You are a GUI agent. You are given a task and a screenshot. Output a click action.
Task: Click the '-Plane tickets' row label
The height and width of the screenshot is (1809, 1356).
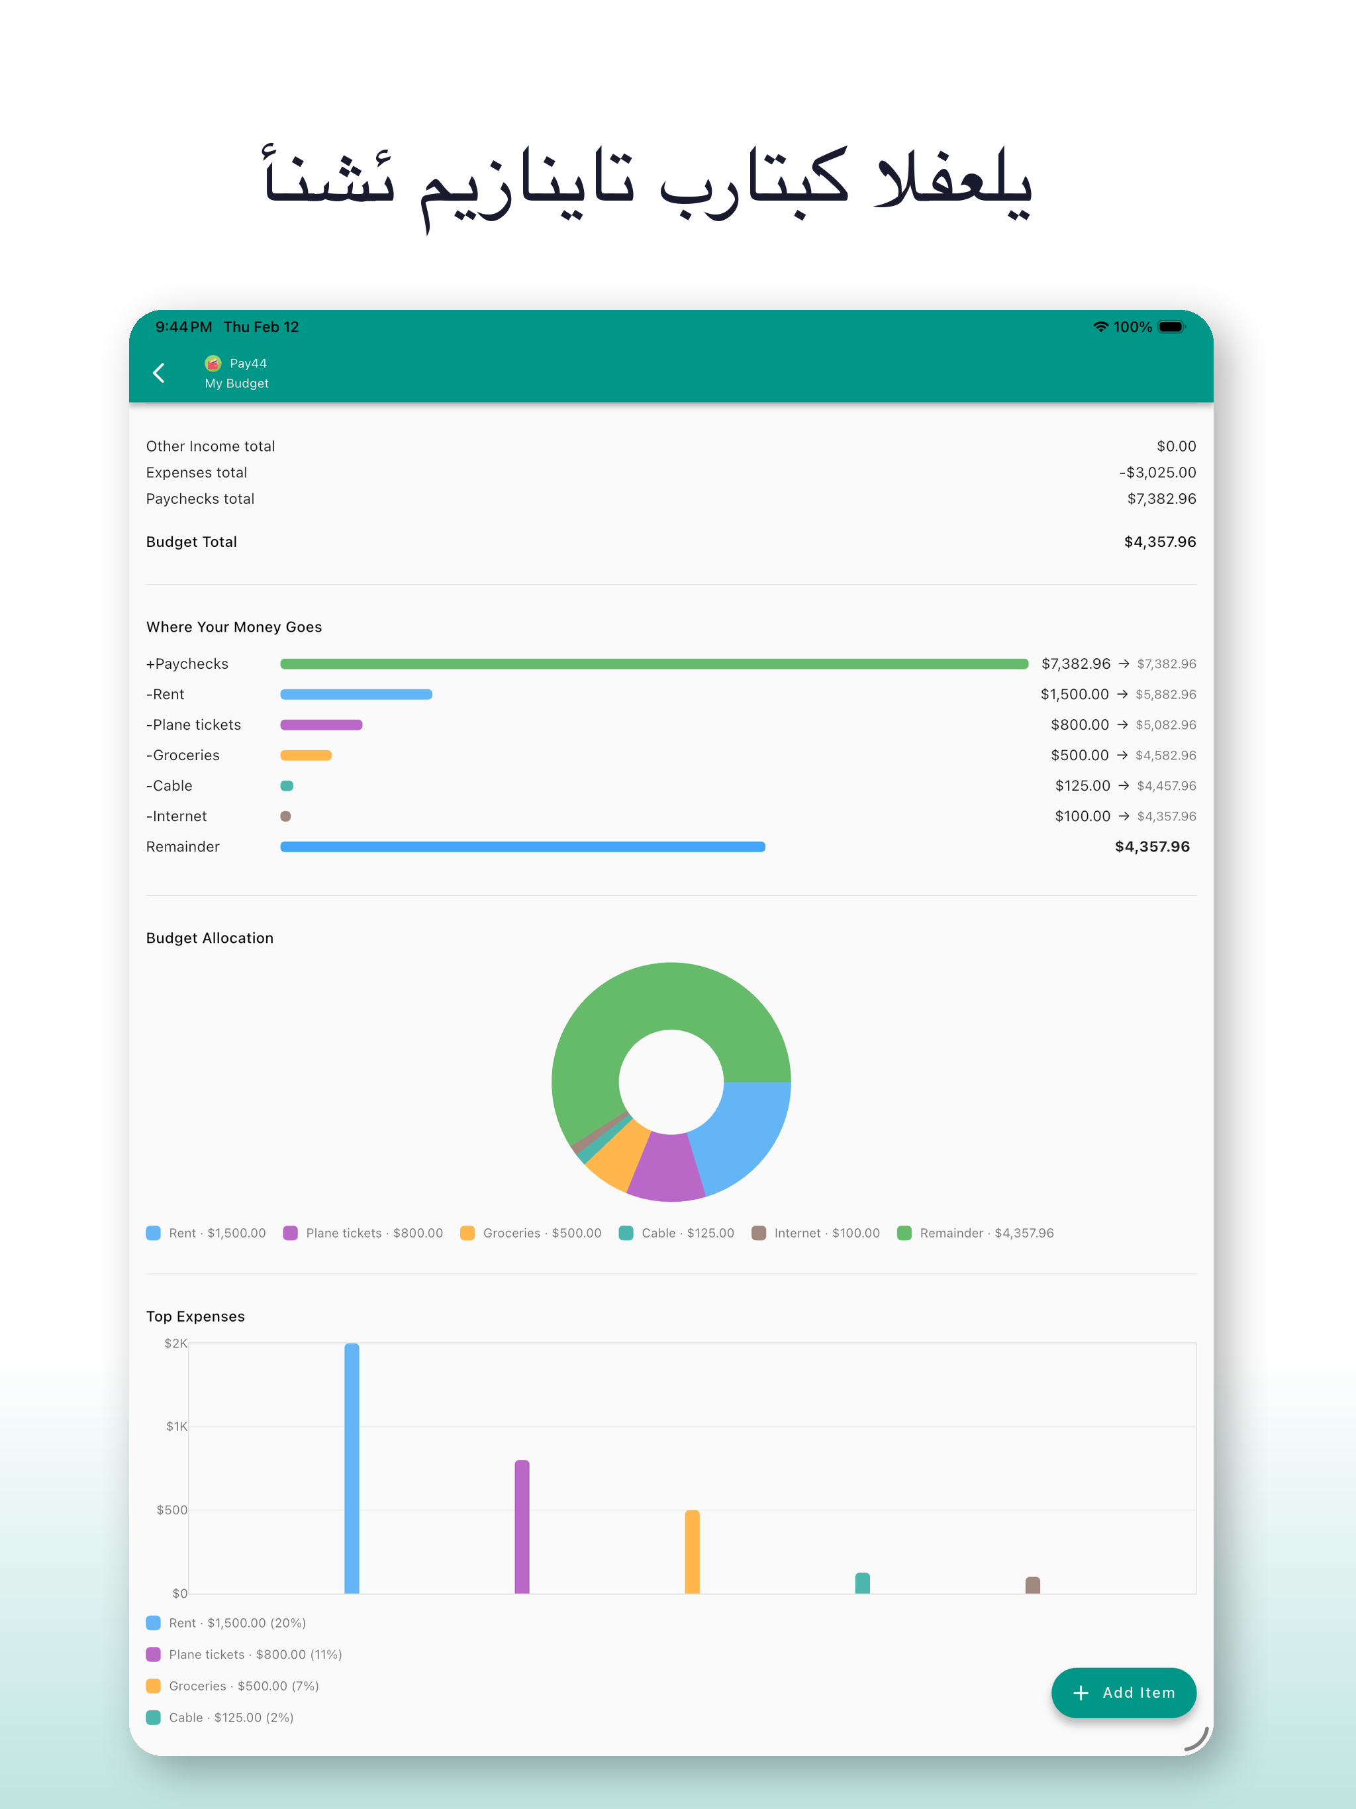pos(194,724)
